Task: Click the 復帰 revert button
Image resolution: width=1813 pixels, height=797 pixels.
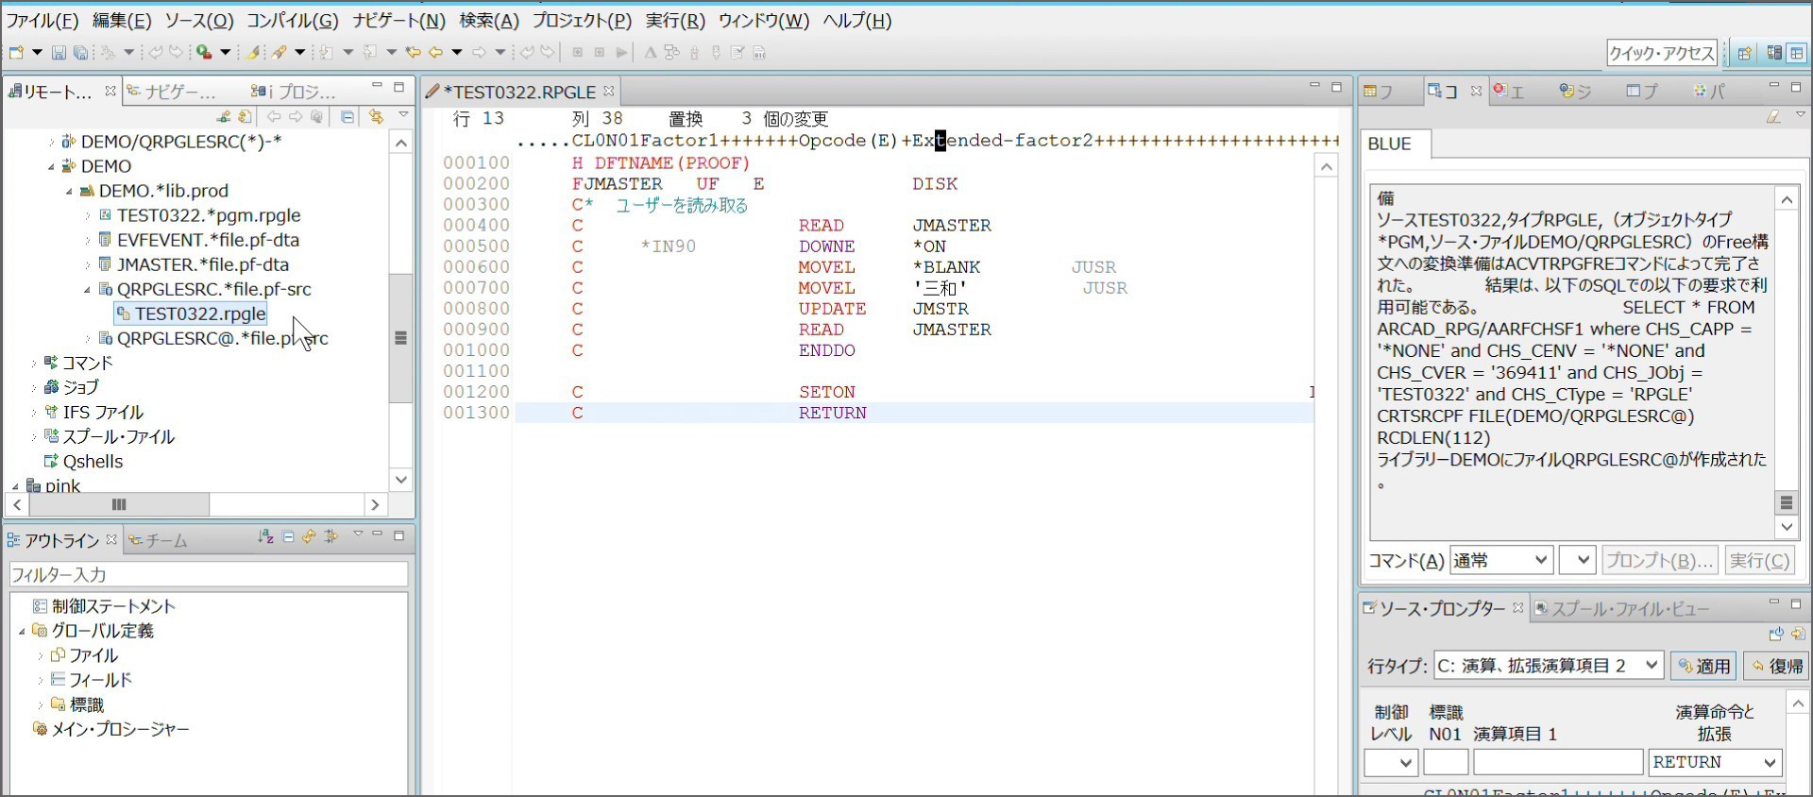Action: click(1776, 666)
